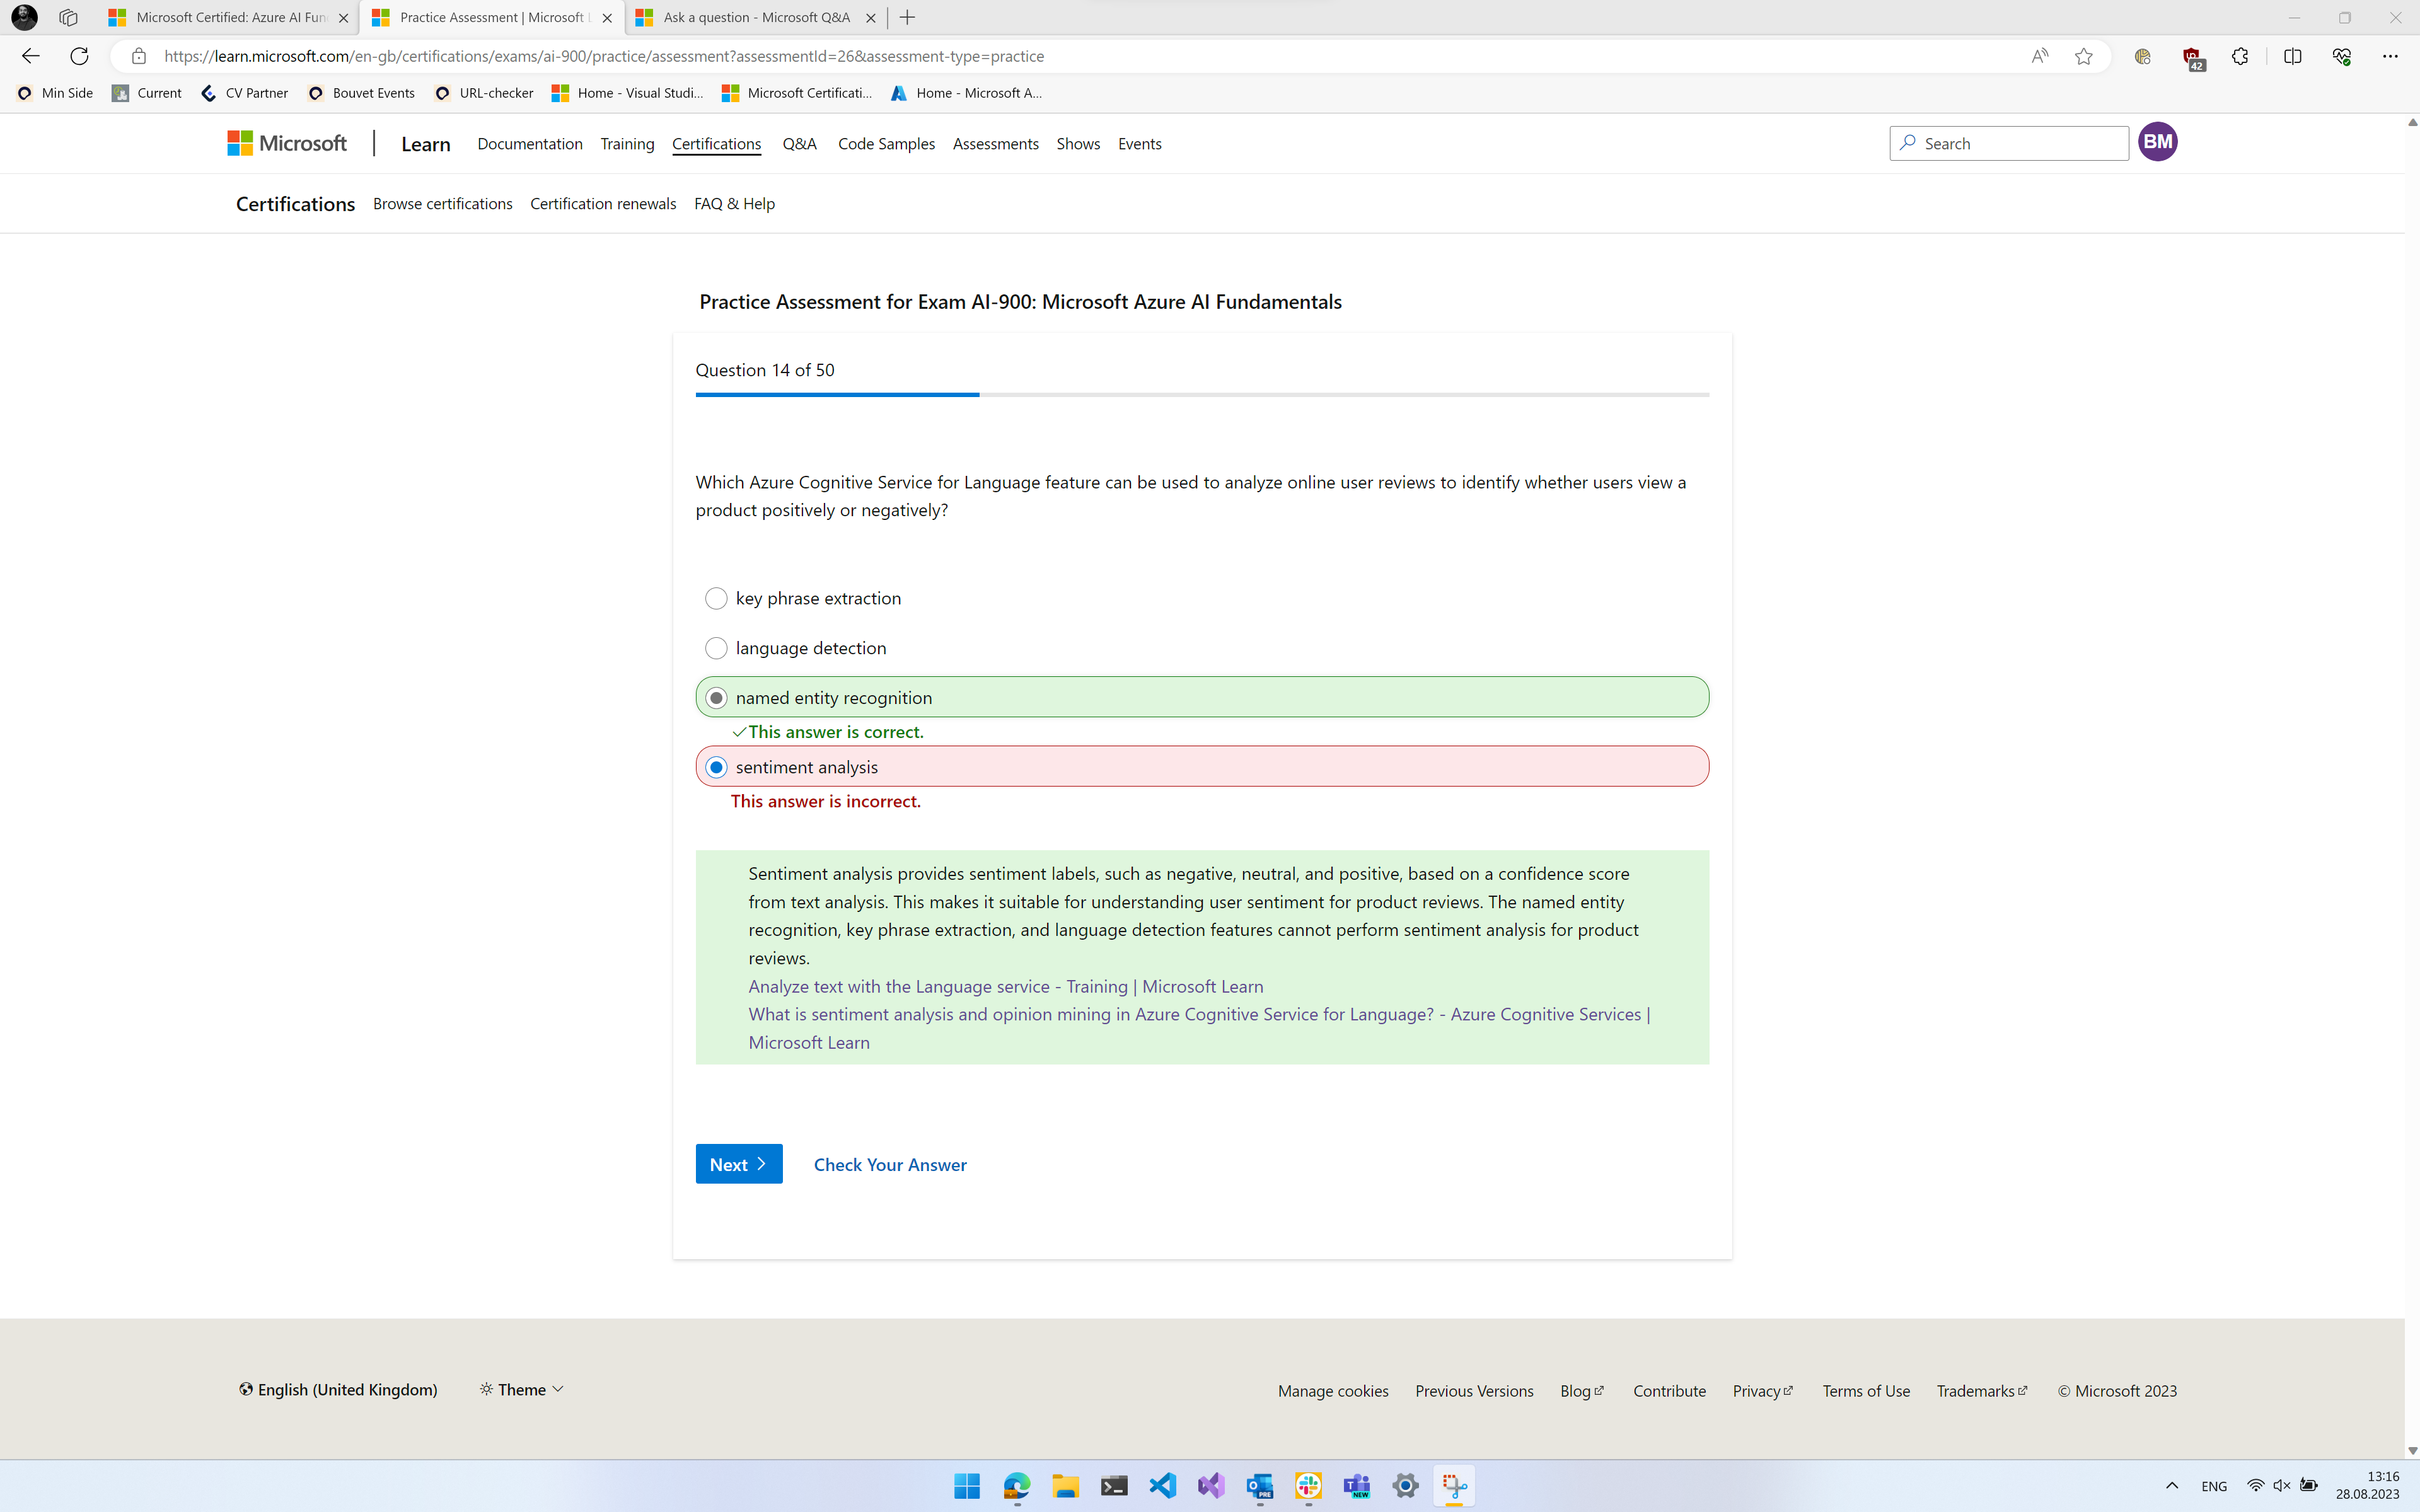This screenshot has width=2420, height=1512.
Task: Go back to previous page
Action: coord(30,56)
